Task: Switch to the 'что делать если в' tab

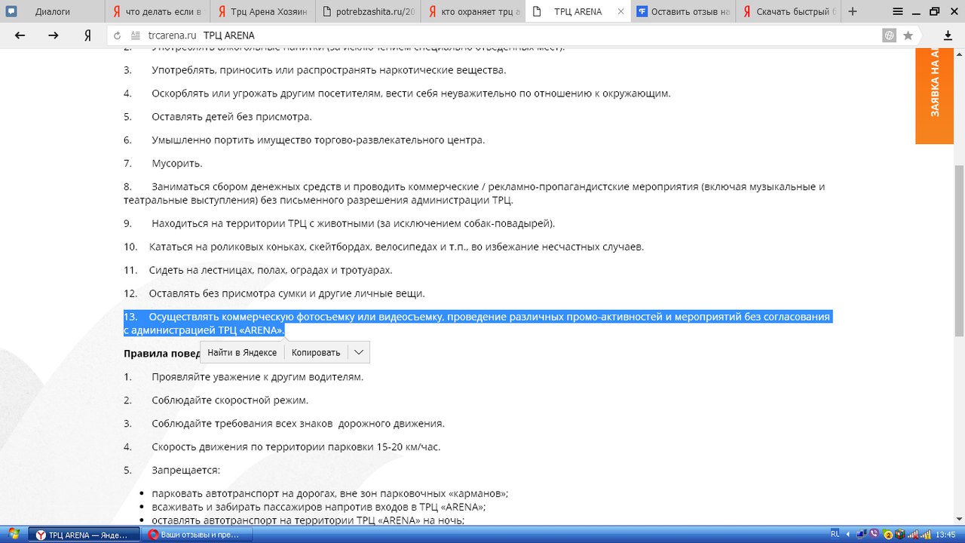Action: [x=157, y=11]
